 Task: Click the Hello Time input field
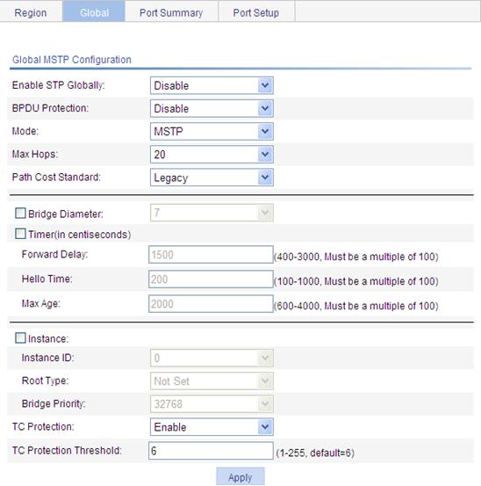pos(211,279)
